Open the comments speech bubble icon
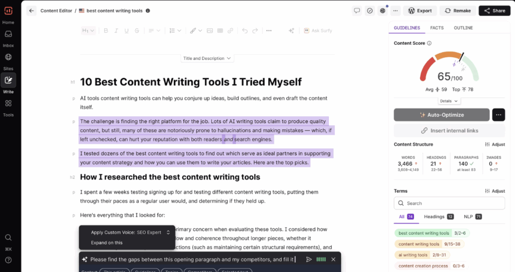Image resolution: width=515 pixels, height=272 pixels. 357,11
